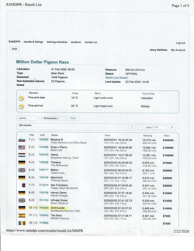Go to next results page arrow
Image resolution: width=194 pixels, height=251 pixels.
coord(172,127)
